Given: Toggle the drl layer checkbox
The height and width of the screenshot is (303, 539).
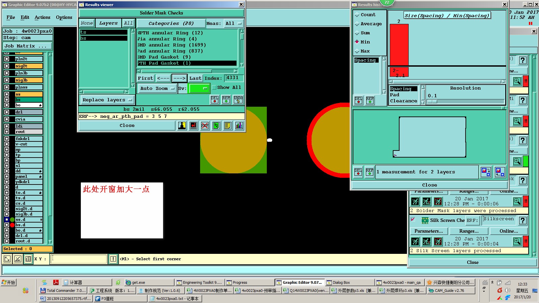Looking at the screenshot, I should pos(7,112).
